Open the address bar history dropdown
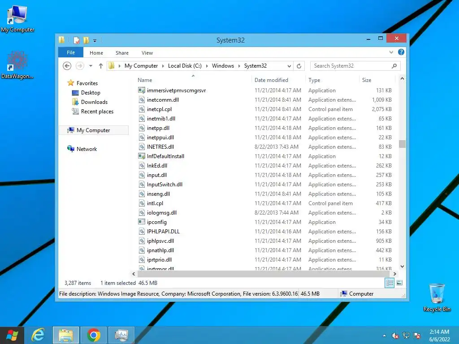The height and width of the screenshot is (344, 459). pyautogui.click(x=289, y=66)
